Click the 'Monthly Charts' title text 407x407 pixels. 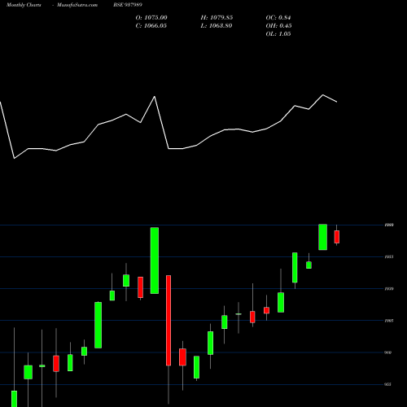click(24, 5)
